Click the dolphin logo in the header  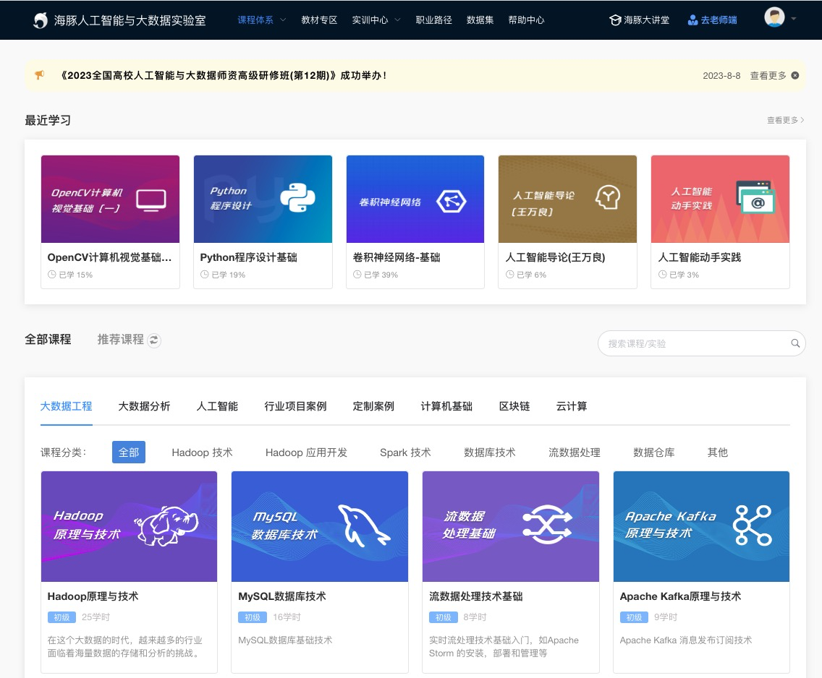41,20
